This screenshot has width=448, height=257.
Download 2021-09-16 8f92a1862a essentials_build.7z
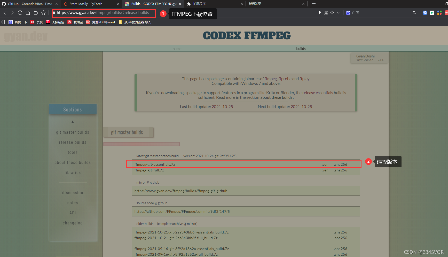coord(182,249)
